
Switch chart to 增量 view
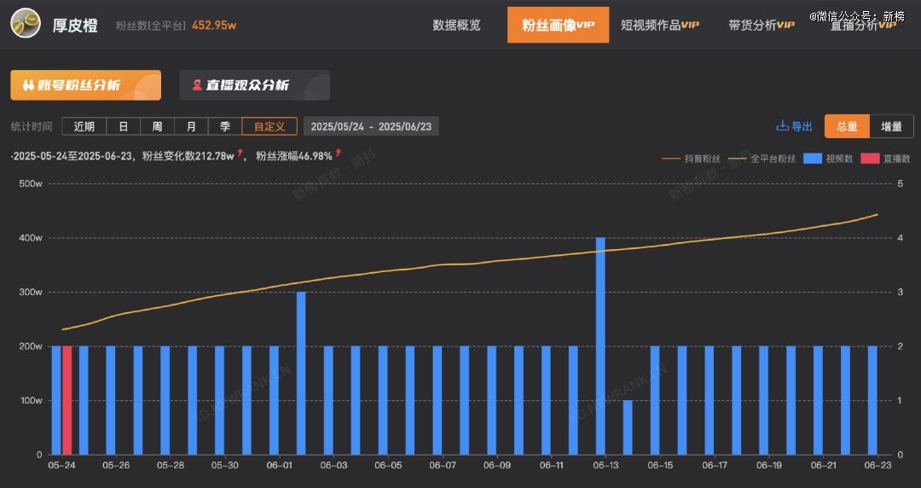coord(891,126)
